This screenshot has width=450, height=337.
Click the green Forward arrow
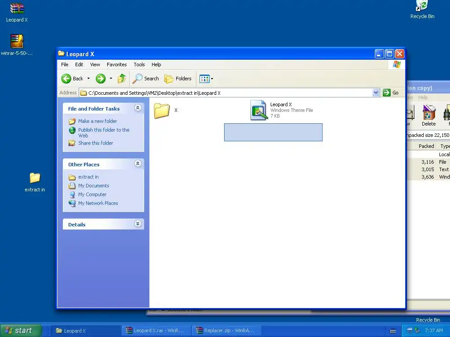(x=101, y=79)
